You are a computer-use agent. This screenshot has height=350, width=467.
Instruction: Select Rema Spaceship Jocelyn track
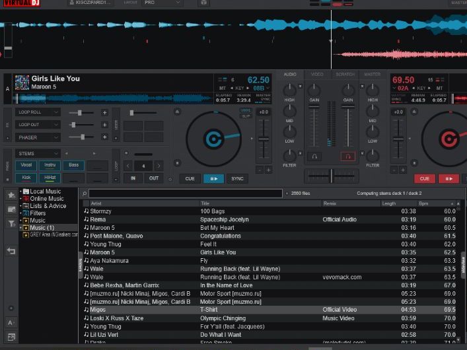click(x=269, y=219)
